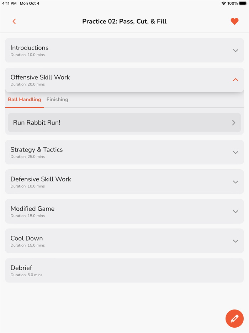The width and height of the screenshot is (249, 333).
Task: Tap the orange pencil edit button
Action: click(234, 318)
